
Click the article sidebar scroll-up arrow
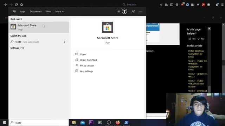209,29
